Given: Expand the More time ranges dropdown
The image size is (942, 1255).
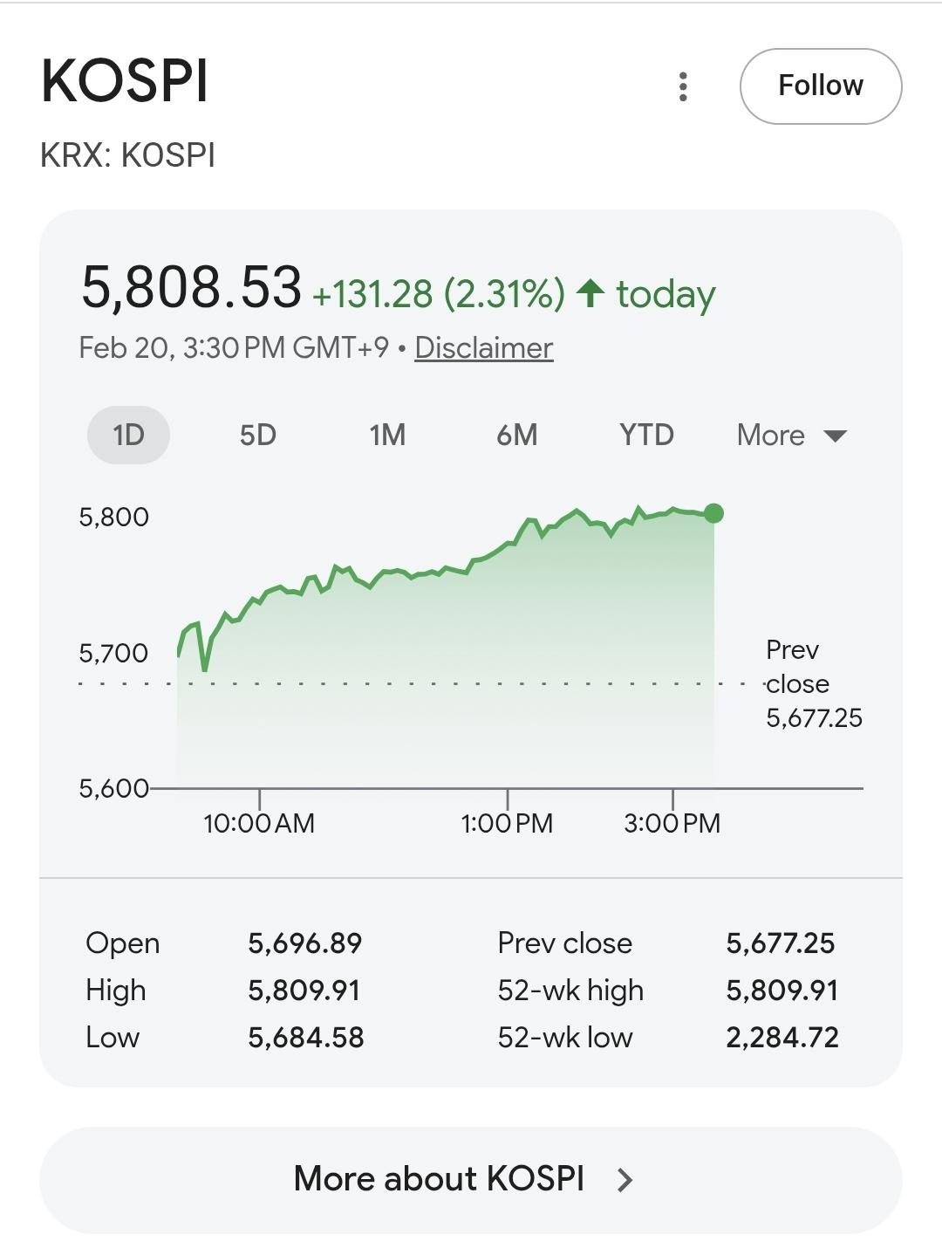Looking at the screenshot, I should tap(792, 435).
